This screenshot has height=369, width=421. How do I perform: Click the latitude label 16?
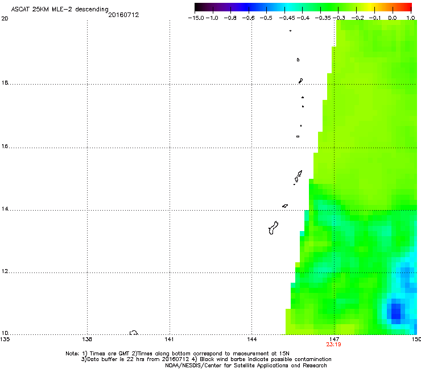click(x=5, y=146)
